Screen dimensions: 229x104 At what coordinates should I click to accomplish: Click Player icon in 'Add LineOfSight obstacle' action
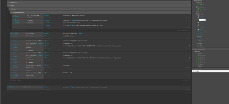pyautogui.click(x=78, y=34)
